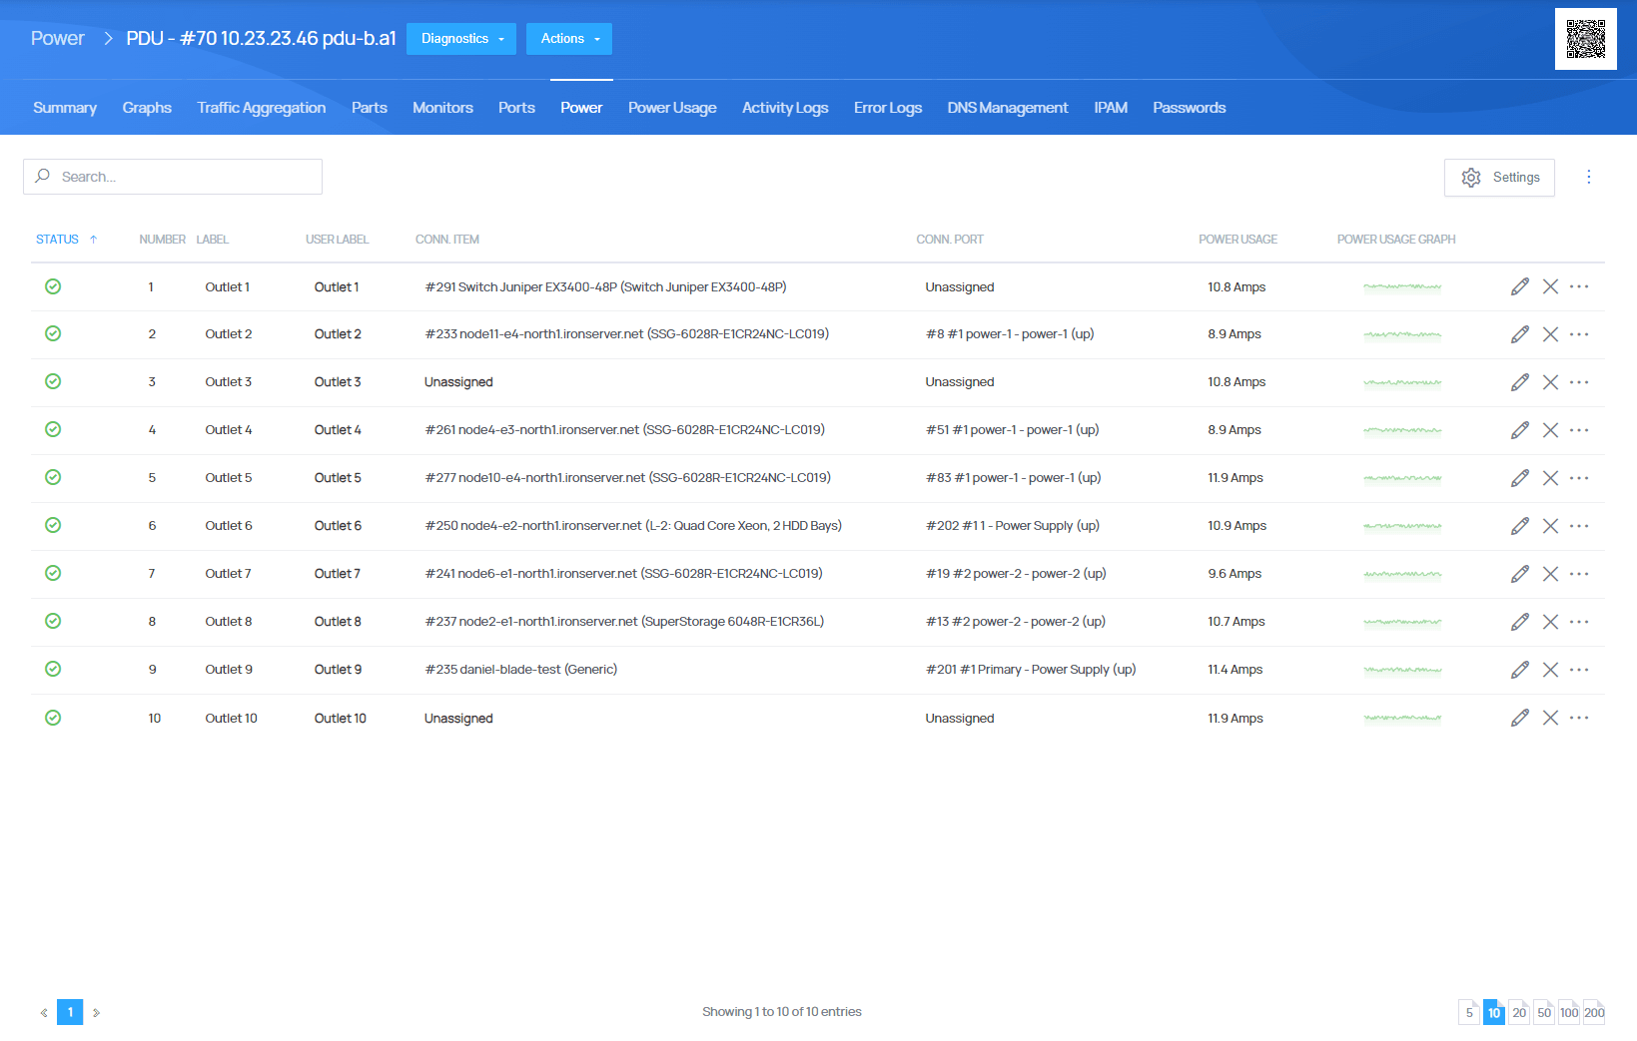Viewport: 1637px width, 1041px height.
Task: Open the more options dots for Outlet 1
Action: [1579, 286]
